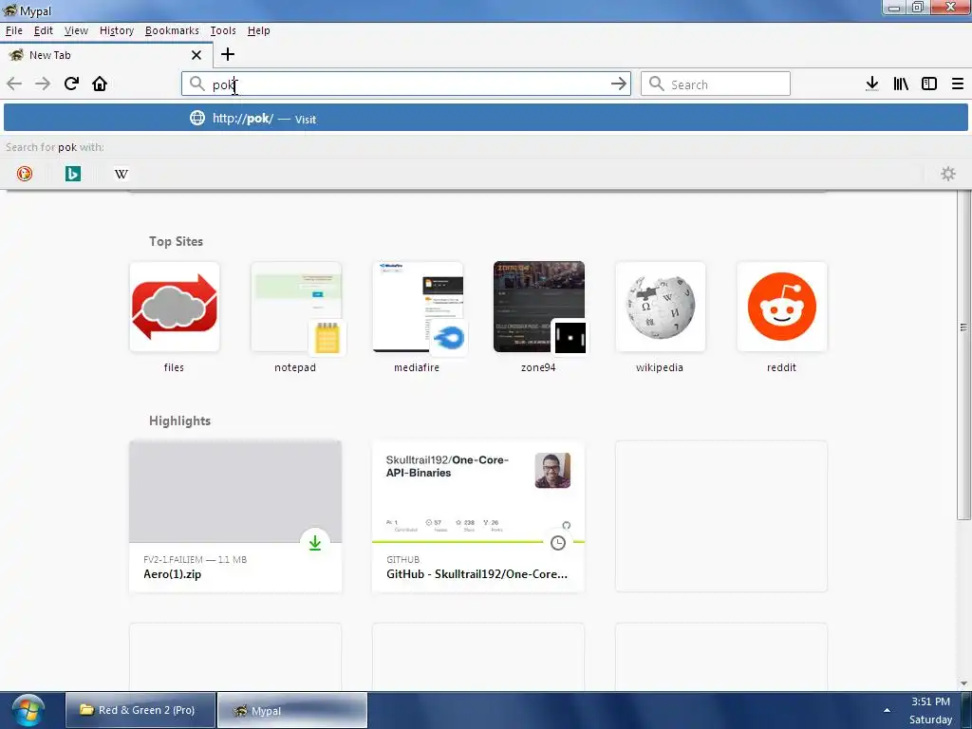
Task: Open the View menu
Action: tap(76, 30)
